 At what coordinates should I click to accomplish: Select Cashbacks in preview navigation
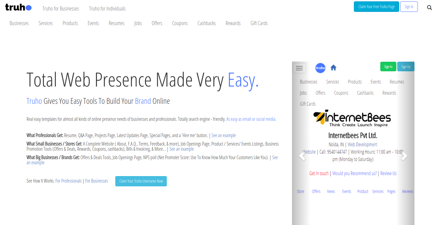pyautogui.click(x=365, y=93)
